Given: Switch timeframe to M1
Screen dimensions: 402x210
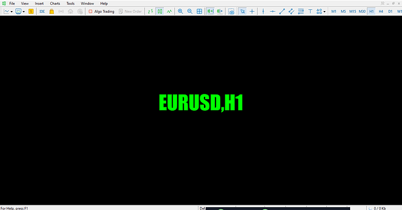Looking at the screenshot, I should coord(334,11).
